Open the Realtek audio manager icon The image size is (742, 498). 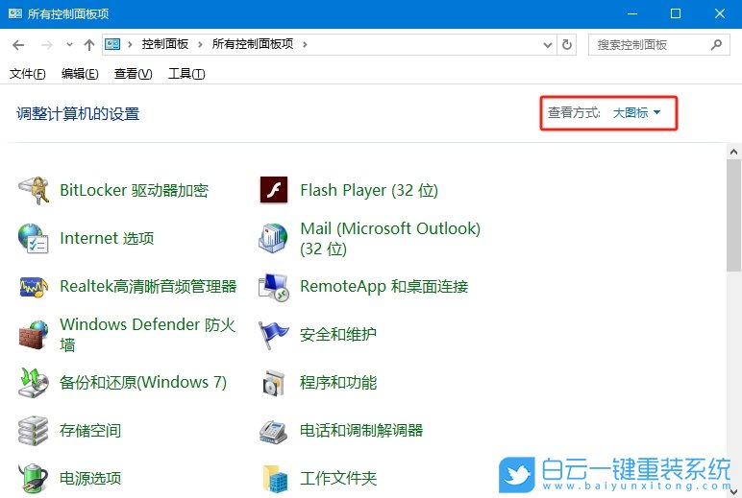click(33, 287)
